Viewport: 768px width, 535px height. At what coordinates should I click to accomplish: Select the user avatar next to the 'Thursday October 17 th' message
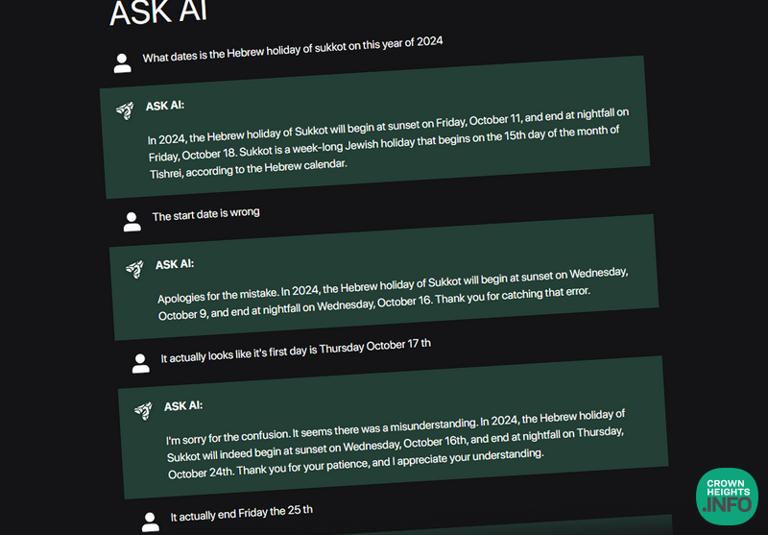pos(141,362)
